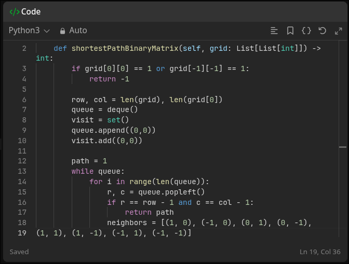Reset code with the undo arrow icon

point(323,31)
